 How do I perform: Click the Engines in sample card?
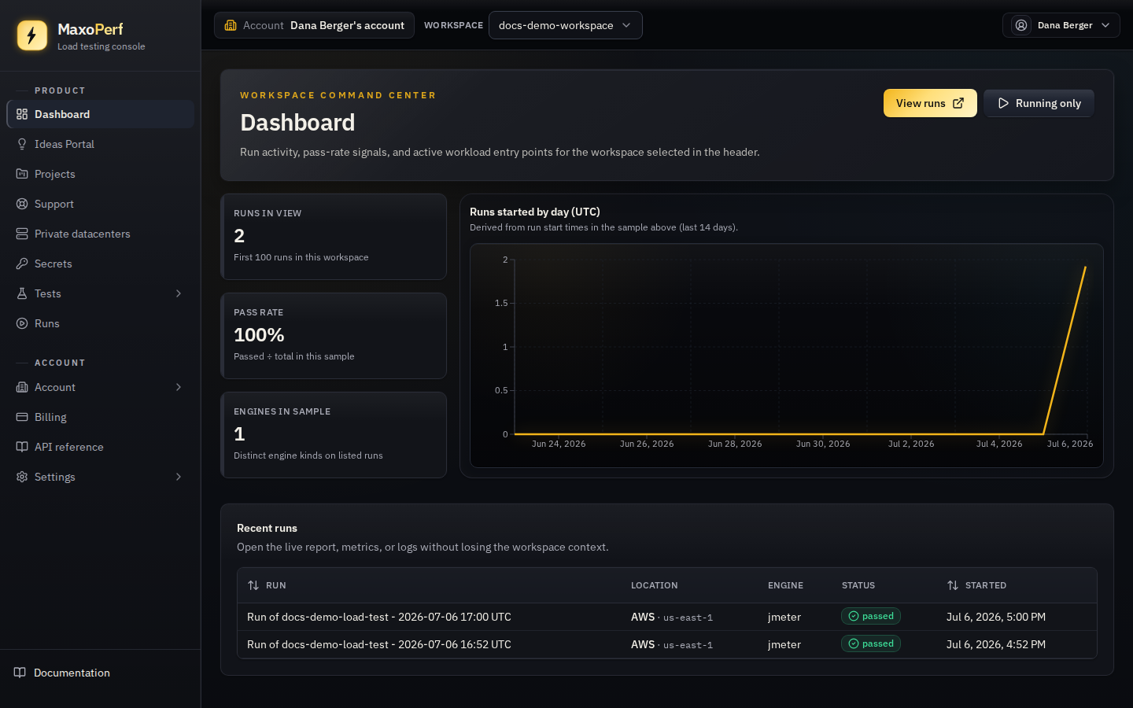point(334,435)
